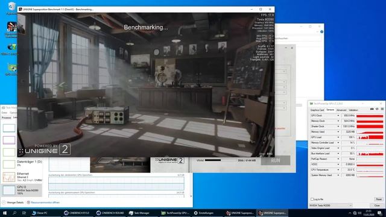Open the GPU Temperature sensor dropdown
Screen dimensions: 386x217
[x=338, y=169]
